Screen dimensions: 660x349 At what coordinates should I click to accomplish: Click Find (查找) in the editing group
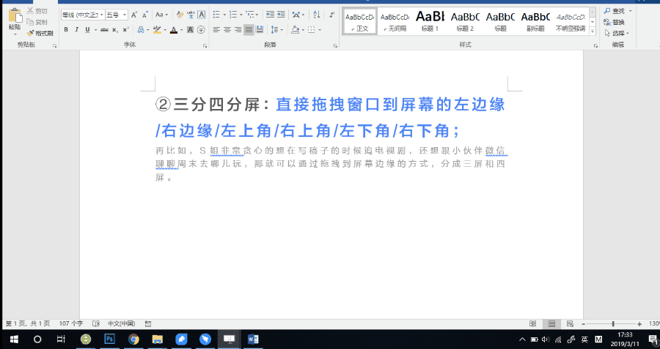(615, 11)
